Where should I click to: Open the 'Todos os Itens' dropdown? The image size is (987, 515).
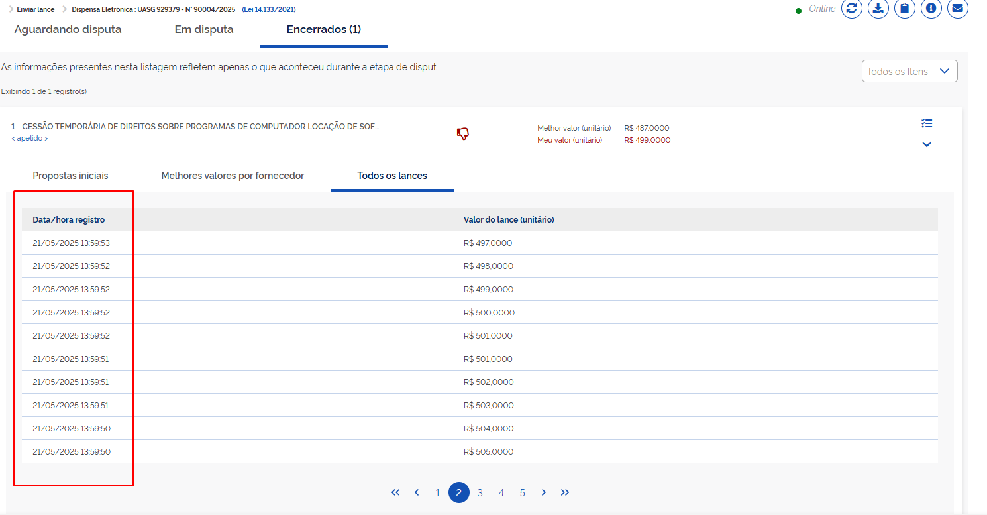(x=909, y=72)
